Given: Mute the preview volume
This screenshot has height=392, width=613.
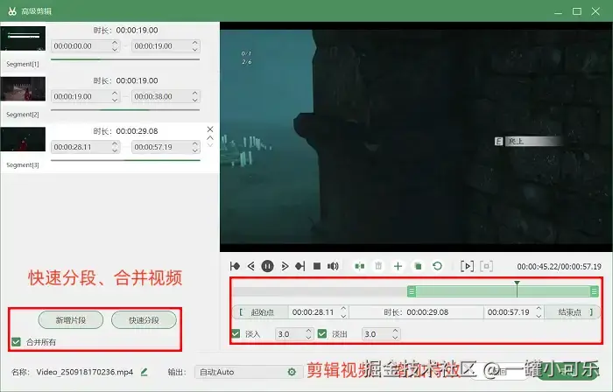Looking at the screenshot, I should click(x=333, y=266).
